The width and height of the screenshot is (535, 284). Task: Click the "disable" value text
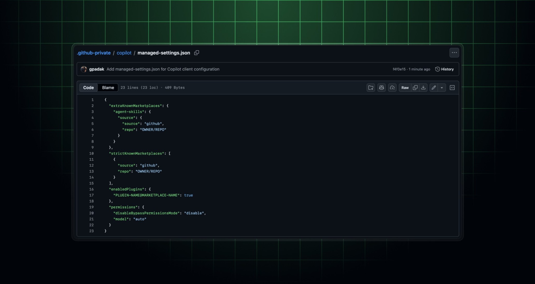[194, 213]
